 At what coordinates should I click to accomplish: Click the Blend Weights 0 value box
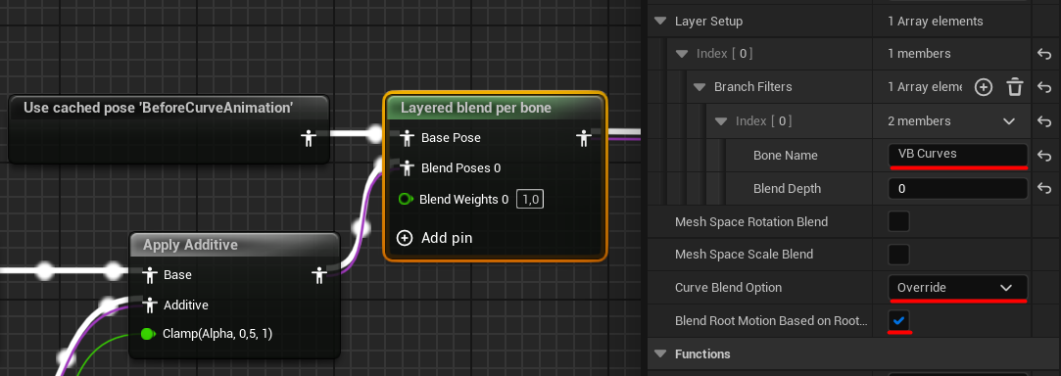point(530,200)
